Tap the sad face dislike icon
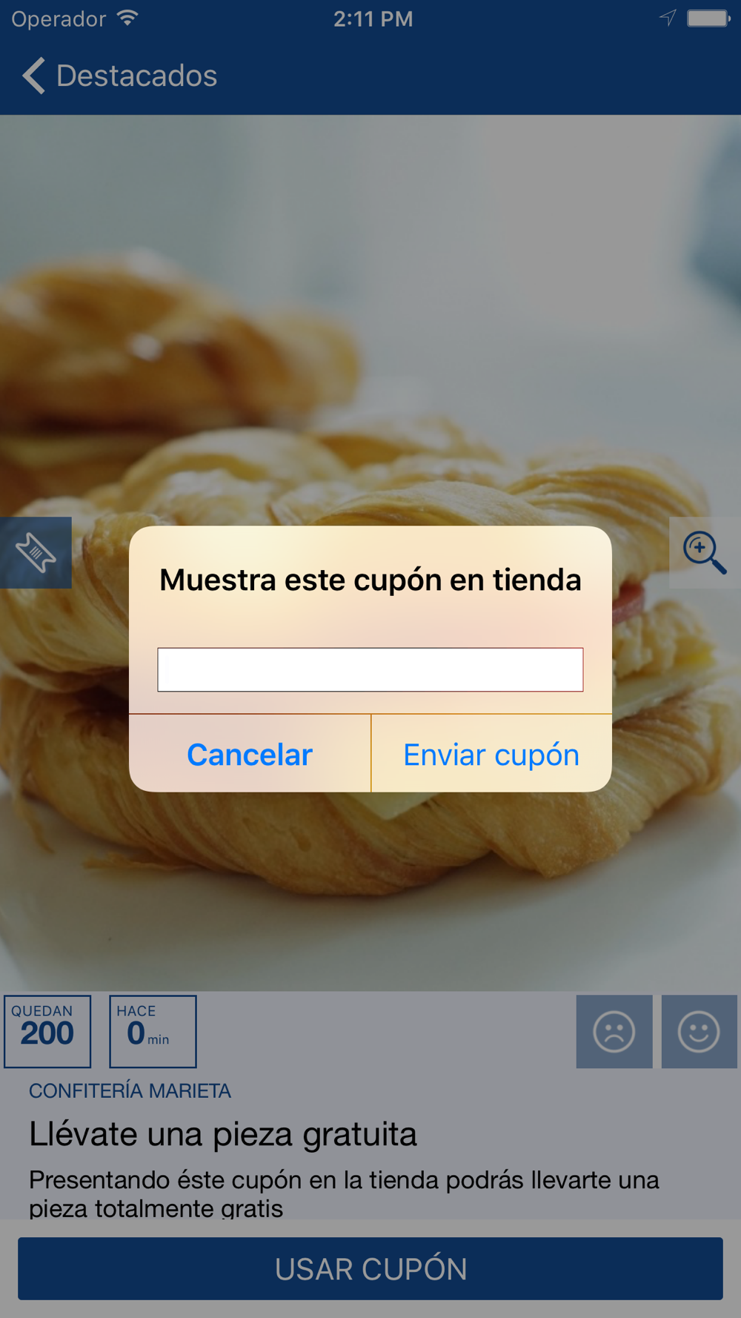Screen dimensions: 741x1318 [614, 1031]
